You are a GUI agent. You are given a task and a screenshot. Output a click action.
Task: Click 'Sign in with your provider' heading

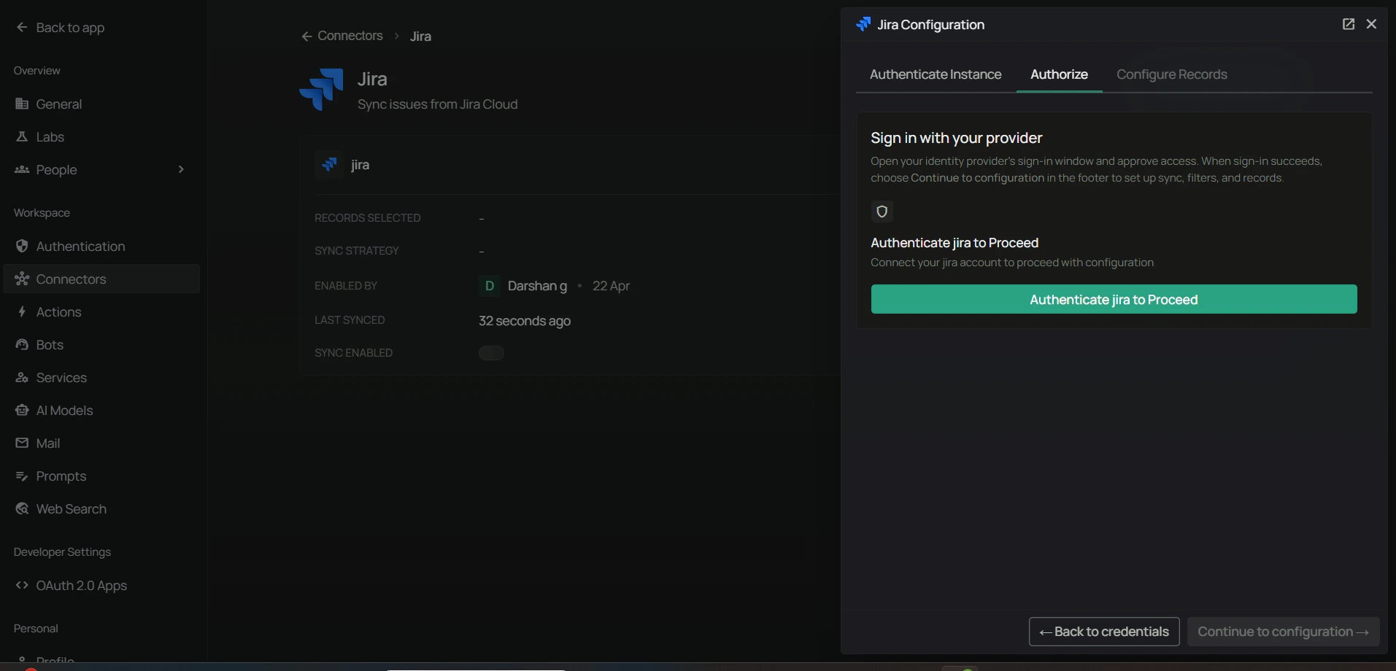(956, 138)
